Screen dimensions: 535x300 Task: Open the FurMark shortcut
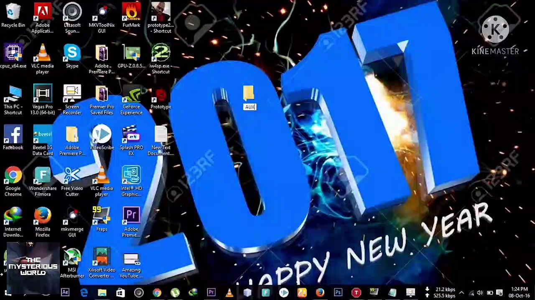coord(131,16)
